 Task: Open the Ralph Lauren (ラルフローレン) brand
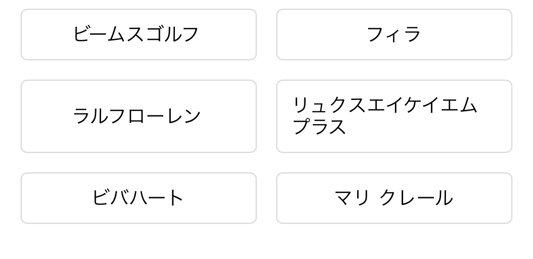(x=138, y=116)
